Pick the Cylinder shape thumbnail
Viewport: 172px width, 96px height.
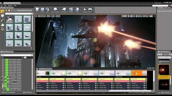click(x=10, y=27)
